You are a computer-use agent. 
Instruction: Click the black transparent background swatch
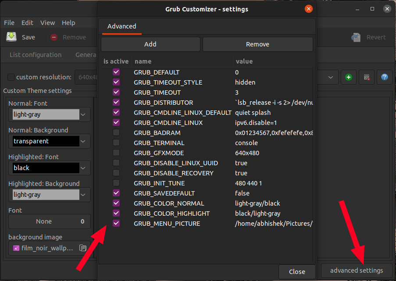[x=46, y=142]
